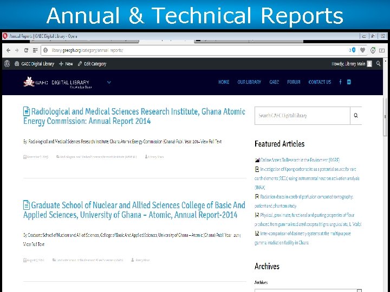The height and width of the screenshot is (292, 390).
Task: Click the Search GAEC Digital Library field
Action: (302, 116)
